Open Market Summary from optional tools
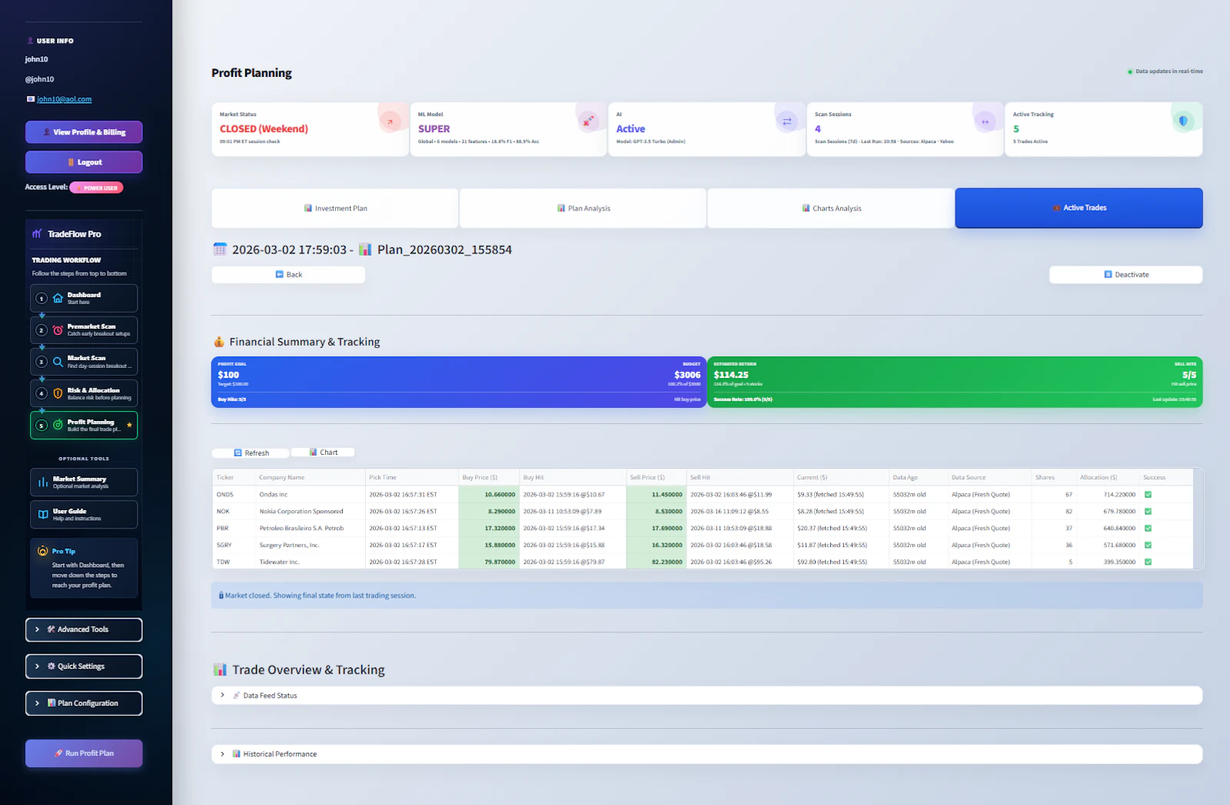Image resolution: width=1230 pixels, height=805 pixels. pyautogui.click(x=84, y=482)
